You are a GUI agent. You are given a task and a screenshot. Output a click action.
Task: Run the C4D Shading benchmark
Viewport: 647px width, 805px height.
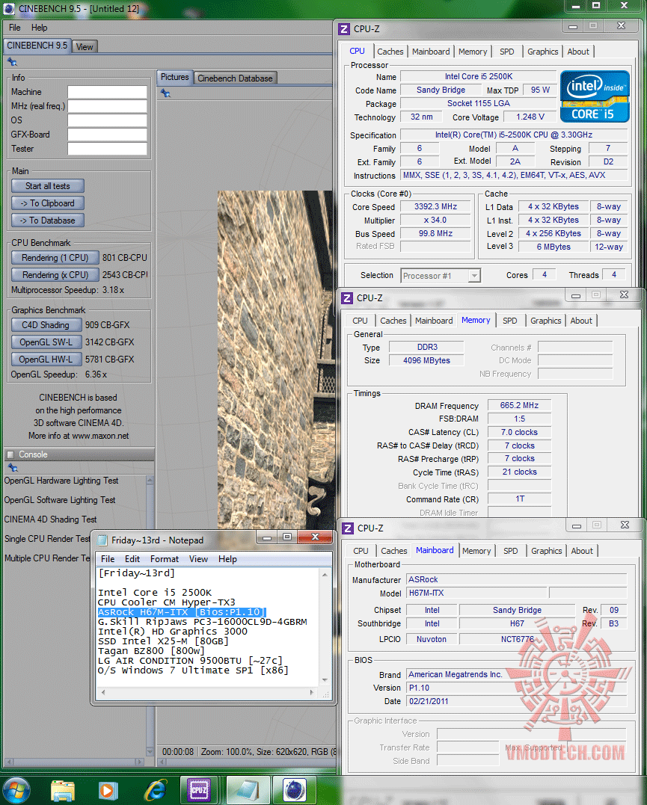click(x=46, y=325)
